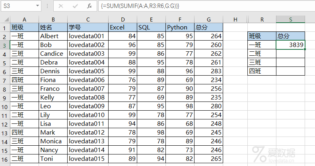Viewport: 315px width, 166px height.
Task: Click cell lovedata010
Action: click(x=88, y=115)
